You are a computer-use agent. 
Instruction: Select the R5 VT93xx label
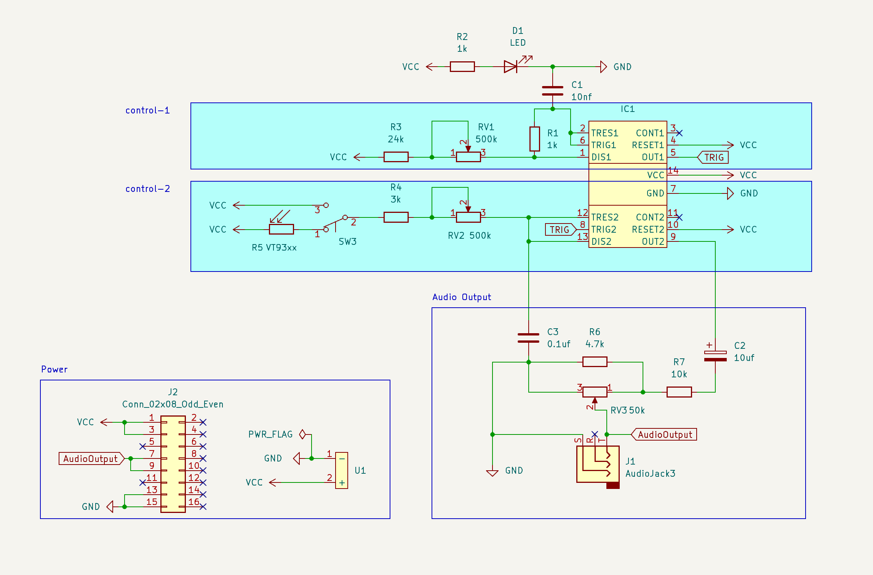click(274, 248)
